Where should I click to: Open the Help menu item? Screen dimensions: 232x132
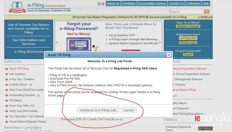tap(205, 4)
